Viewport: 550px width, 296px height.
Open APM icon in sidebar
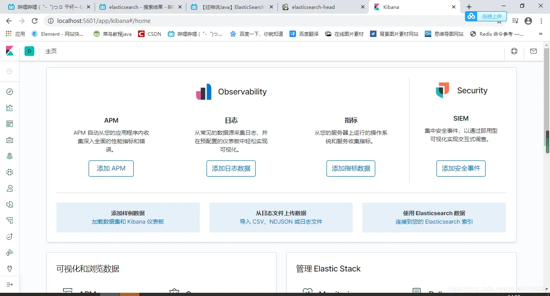10,220
